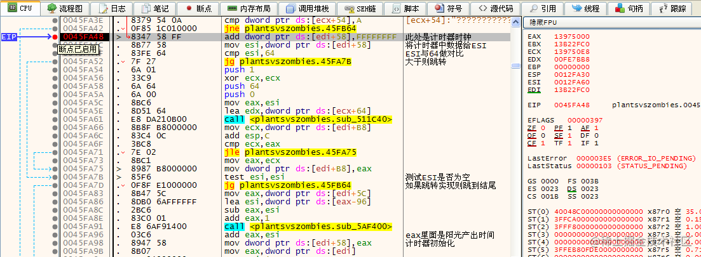Select EBX register value 13B22FC0
The height and width of the screenshot is (257, 701).
click(x=572, y=44)
